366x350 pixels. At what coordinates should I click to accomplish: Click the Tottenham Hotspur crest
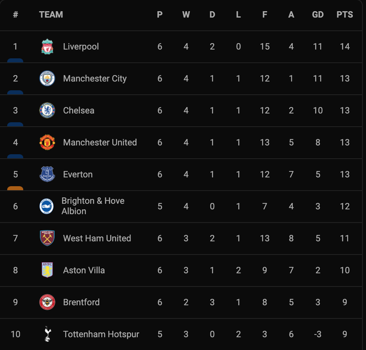click(47, 334)
